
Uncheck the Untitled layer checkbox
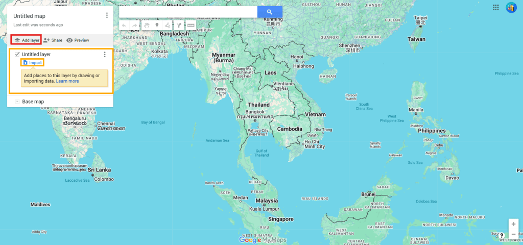pyautogui.click(x=17, y=54)
